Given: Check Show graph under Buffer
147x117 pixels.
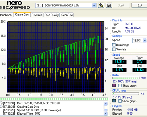Looking at the screenshot, I should click(x=120, y=85).
